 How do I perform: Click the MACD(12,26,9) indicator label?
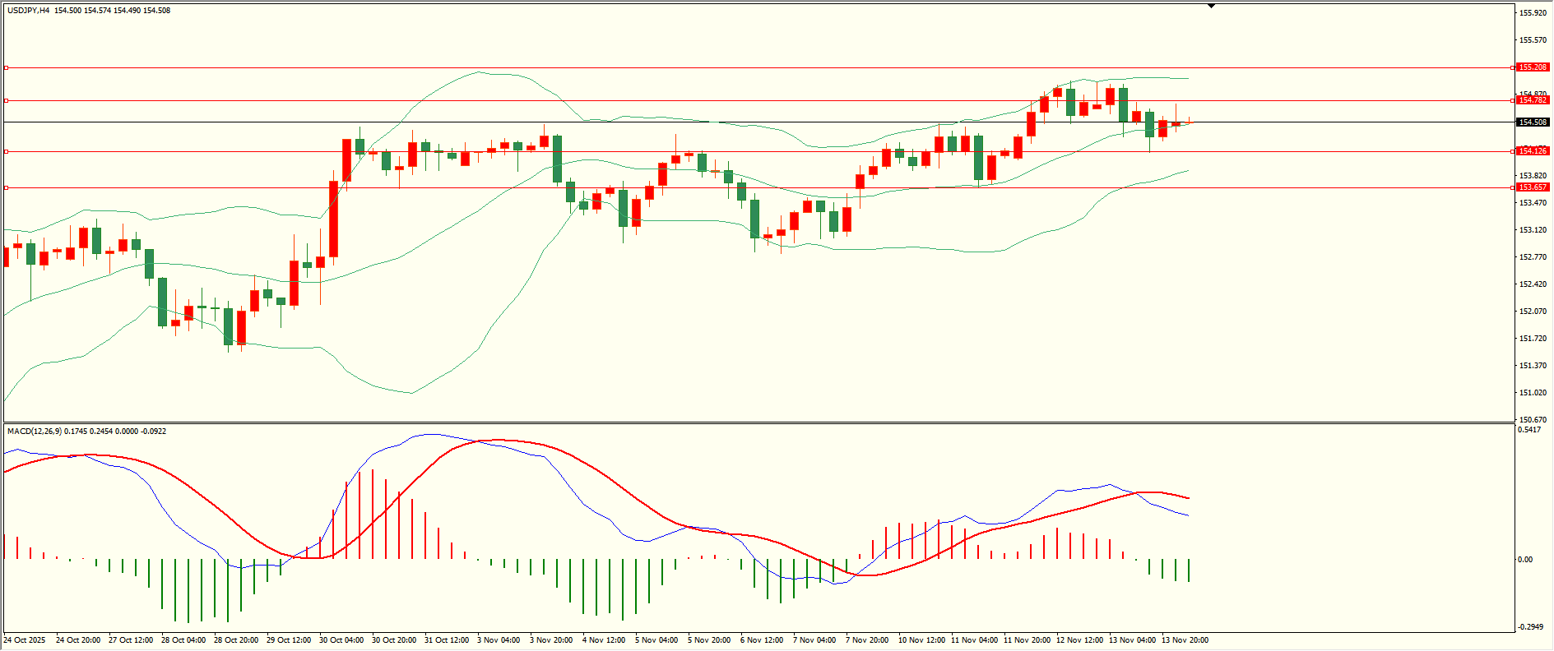34,432
